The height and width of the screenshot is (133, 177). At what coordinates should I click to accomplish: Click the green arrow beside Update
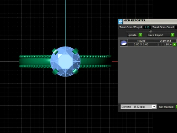click(140, 35)
